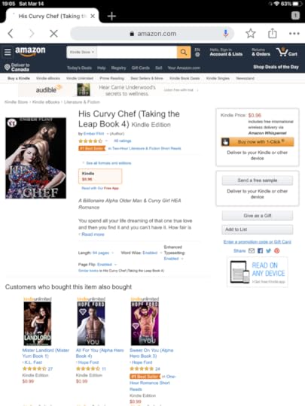Share the book on Facebook
The image size is (305, 406).
(x=260, y=250)
